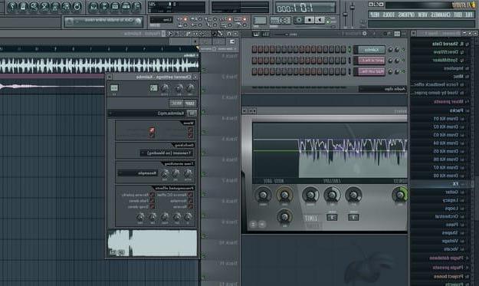Open the Declicking mode dropdown
Screen dimensions: 479x286
[166, 153]
